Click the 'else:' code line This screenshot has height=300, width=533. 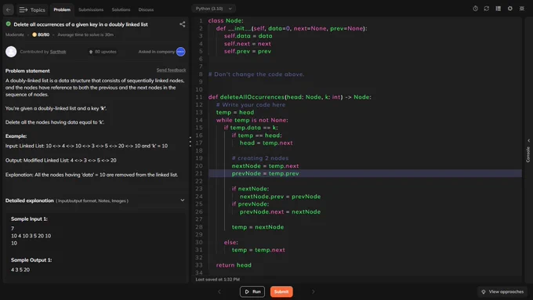coord(230,242)
